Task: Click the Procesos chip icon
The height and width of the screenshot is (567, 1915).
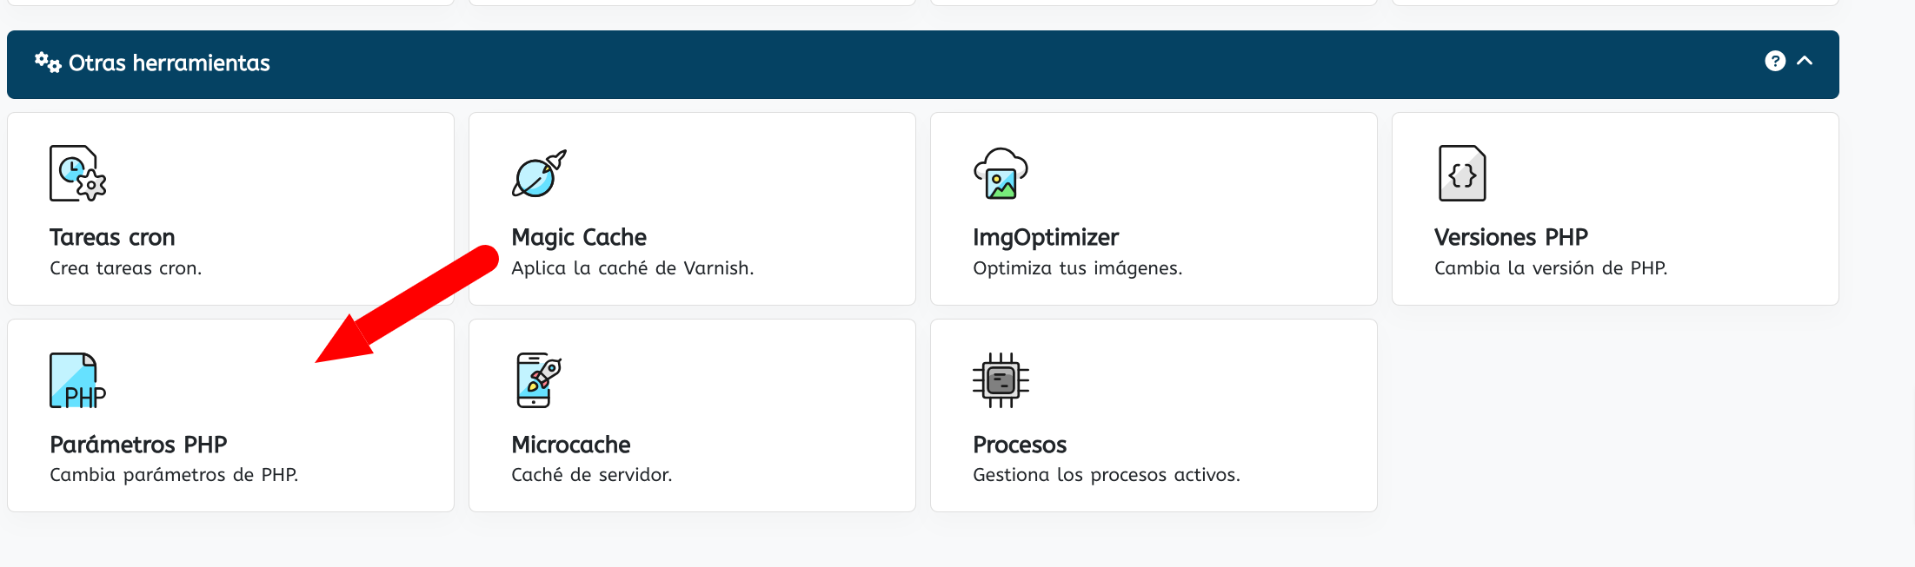Action: click(x=1001, y=380)
